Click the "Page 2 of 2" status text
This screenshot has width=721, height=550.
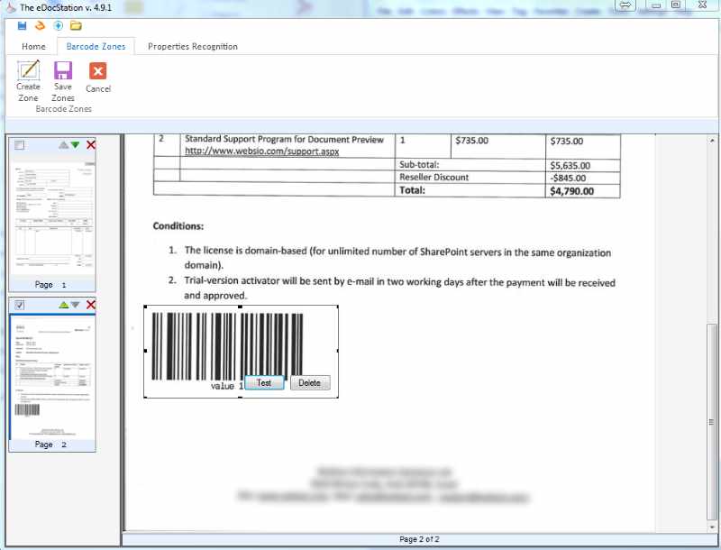pos(419,539)
